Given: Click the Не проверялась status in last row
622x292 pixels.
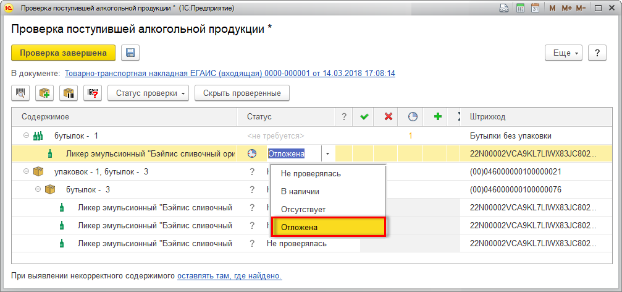Looking at the screenshot, I should point(296,243).
